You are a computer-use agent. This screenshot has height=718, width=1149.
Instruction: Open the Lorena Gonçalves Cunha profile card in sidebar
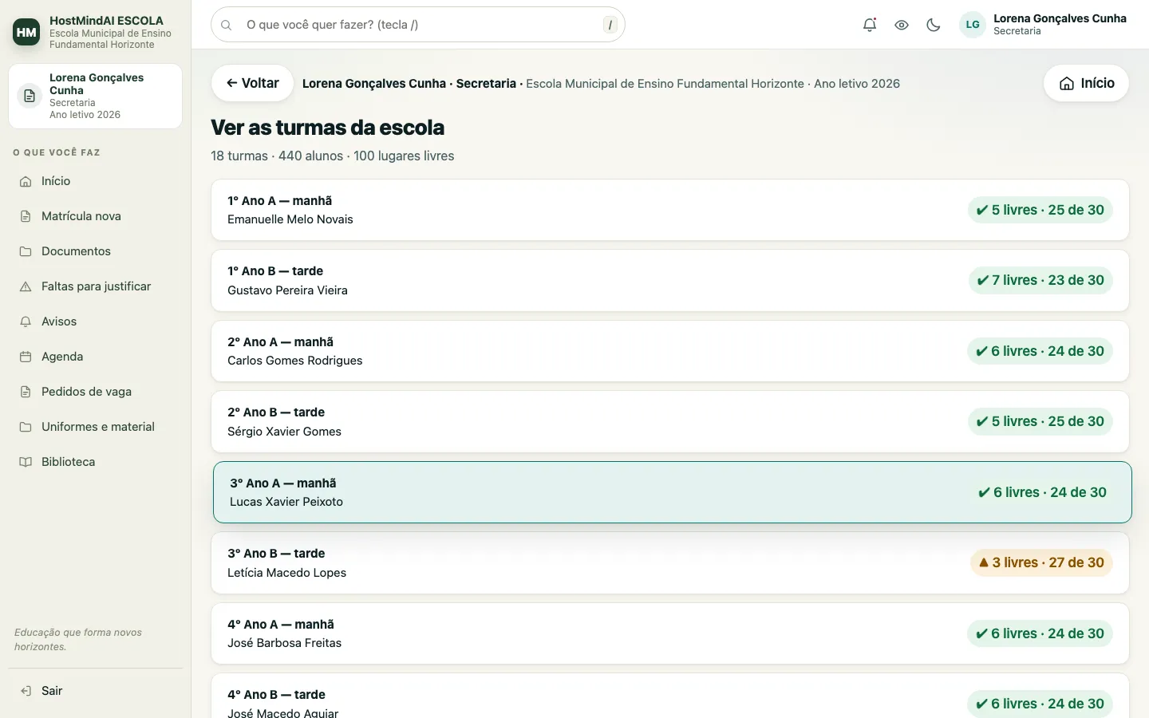click(x=96, y=96)
